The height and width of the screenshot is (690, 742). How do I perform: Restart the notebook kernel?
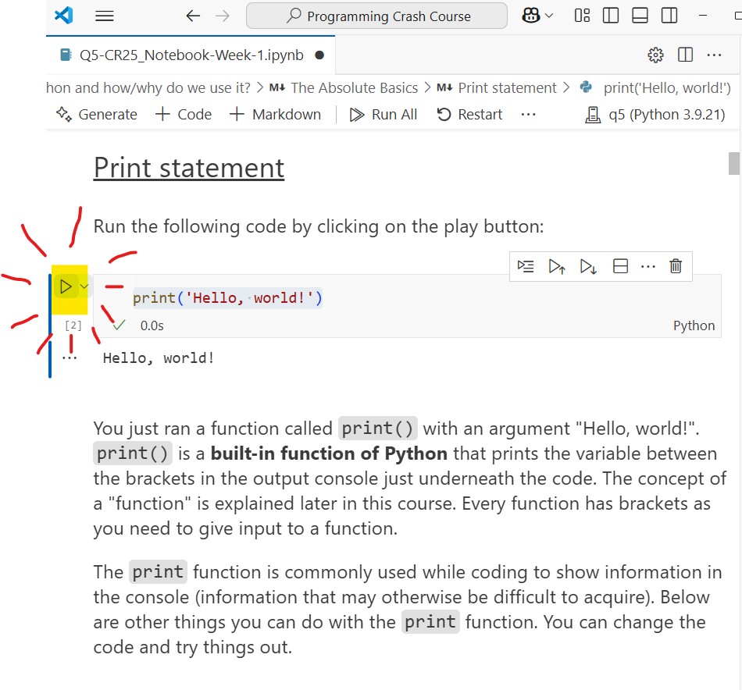click(x=469, y=115)
